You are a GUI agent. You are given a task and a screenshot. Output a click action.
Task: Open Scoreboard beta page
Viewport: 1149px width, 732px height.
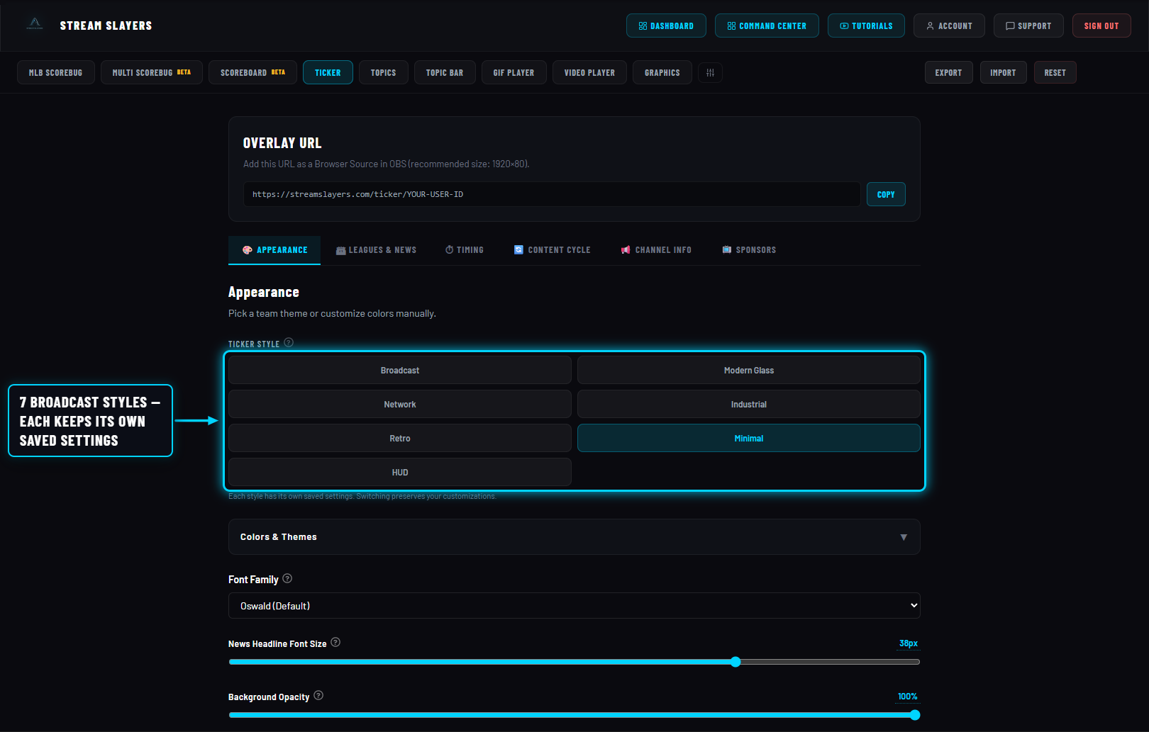252,73
